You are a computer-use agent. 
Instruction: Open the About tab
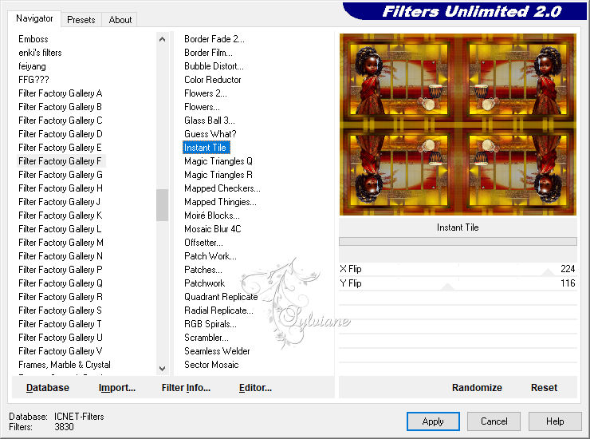[120, 20]
